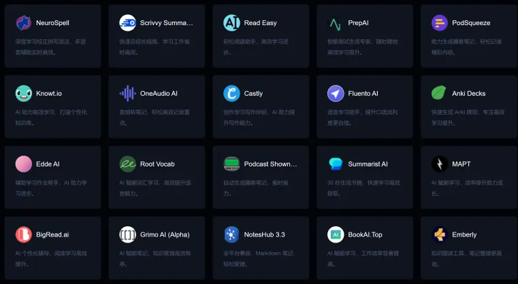This screenshot has width=518, height=284.
Task: Click Root Vocab description 'AI 赋能词汇学习'
Action: pyautogui.click(x=139, y=183)
